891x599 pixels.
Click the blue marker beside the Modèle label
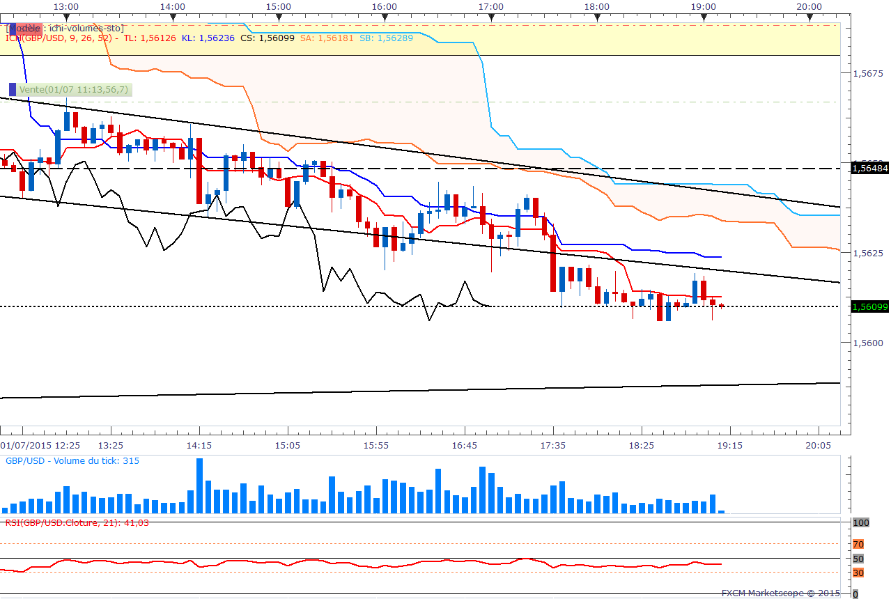tap(12, 29)
